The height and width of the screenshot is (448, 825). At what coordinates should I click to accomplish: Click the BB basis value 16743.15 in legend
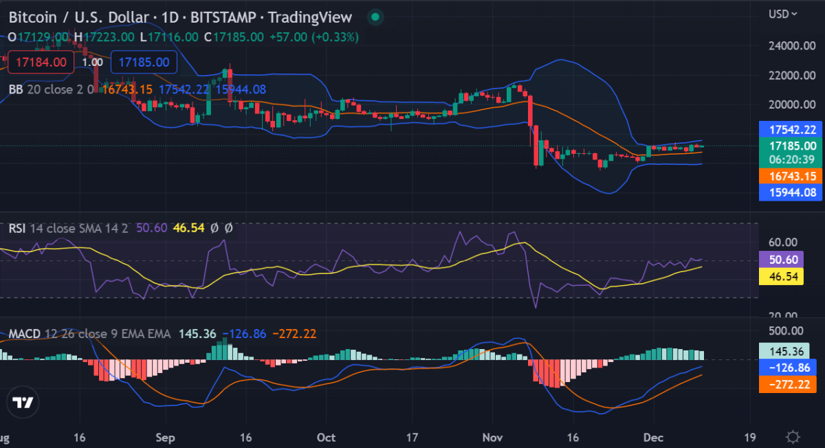point(127,89)
